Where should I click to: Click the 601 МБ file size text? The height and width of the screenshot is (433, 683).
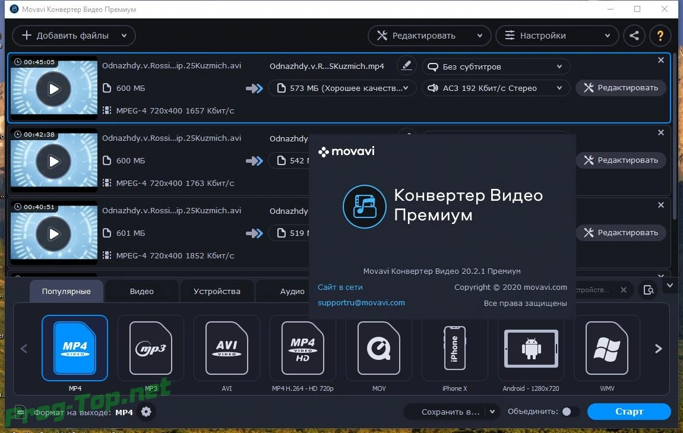[x=130, y=233]
